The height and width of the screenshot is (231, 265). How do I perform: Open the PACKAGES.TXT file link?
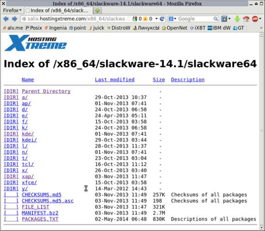(x=40, y=219)
